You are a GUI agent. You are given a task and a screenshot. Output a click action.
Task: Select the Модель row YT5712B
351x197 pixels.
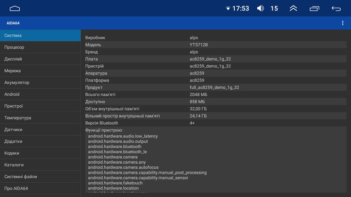[x=216, y=45]
